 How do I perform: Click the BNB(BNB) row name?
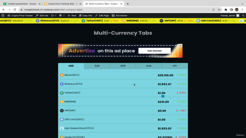[70, 102]
